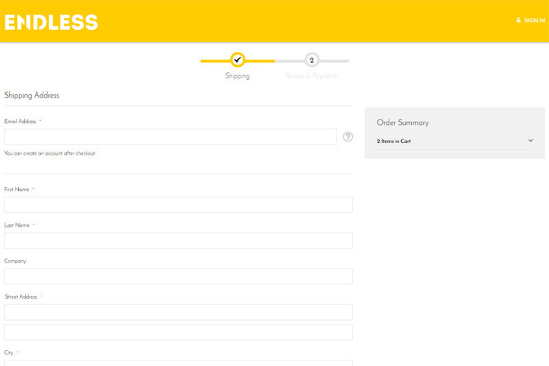Open the Sign In link

pyautogui.click(x=534, y=20)
